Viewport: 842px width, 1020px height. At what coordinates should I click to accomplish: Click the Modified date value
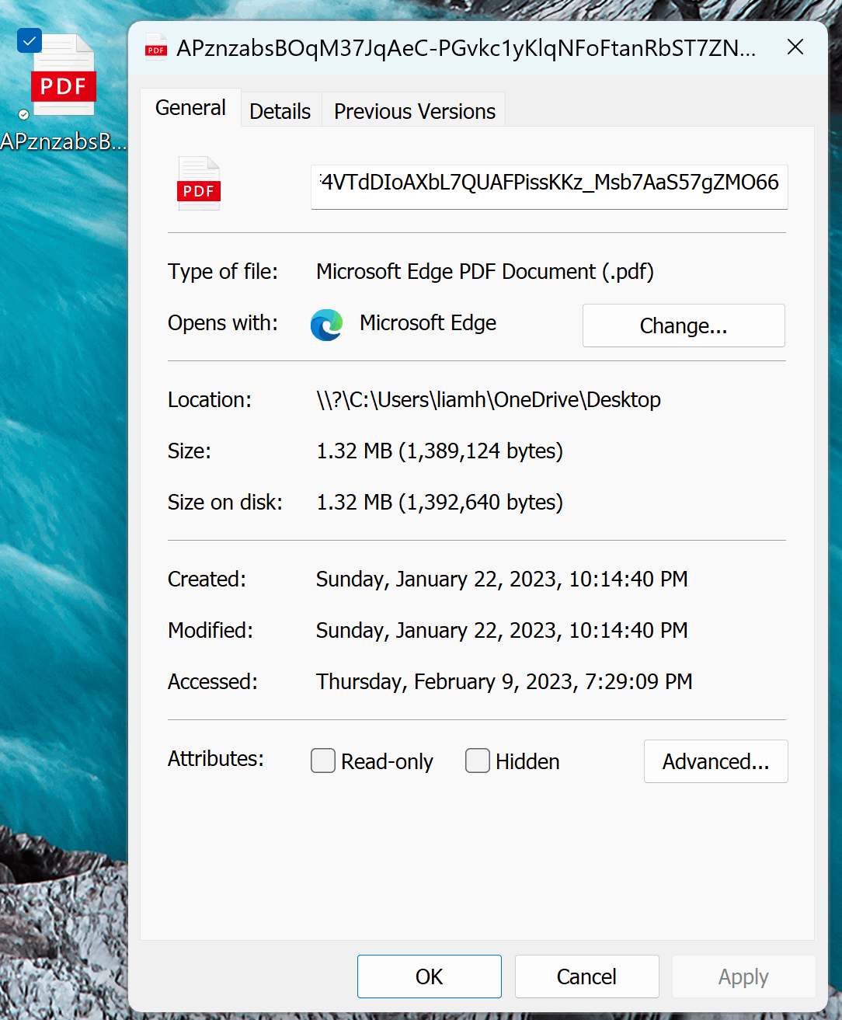click(502, 630)
